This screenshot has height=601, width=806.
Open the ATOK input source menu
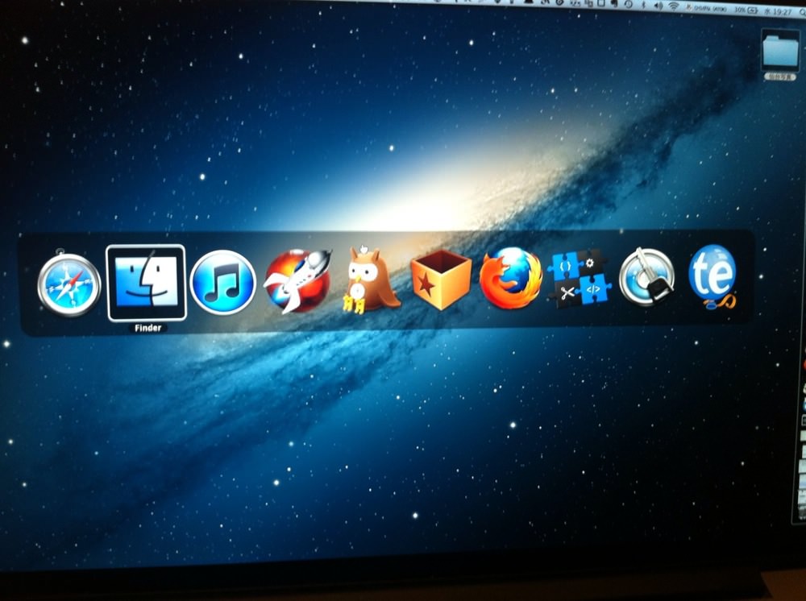pos(708,8)
